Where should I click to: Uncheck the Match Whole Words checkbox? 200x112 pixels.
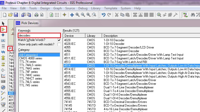coord(59,40)
